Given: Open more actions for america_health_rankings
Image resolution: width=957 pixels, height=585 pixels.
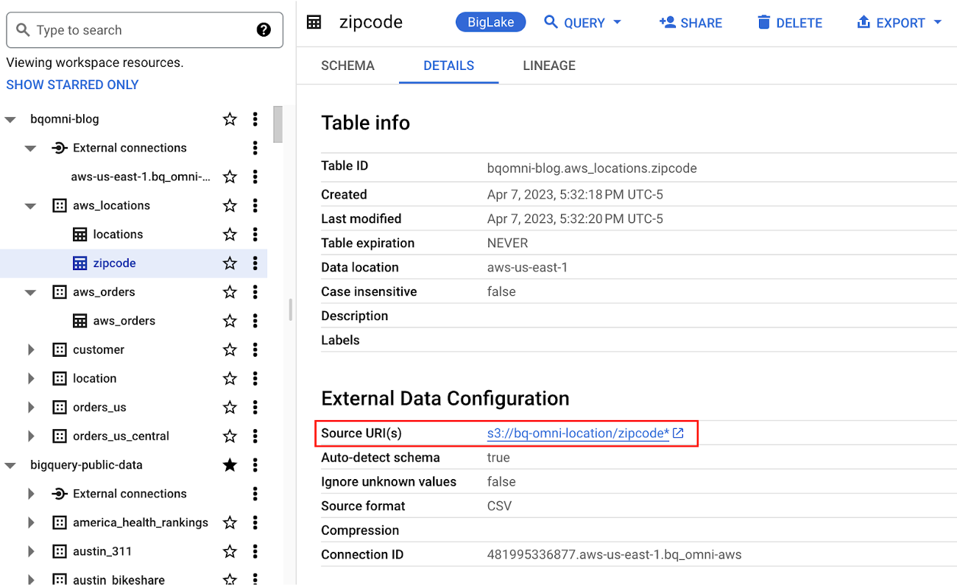Looking at the screenshot, I should coord(255,522).
